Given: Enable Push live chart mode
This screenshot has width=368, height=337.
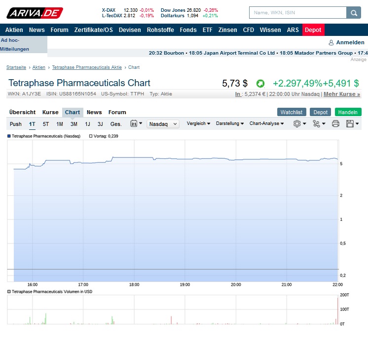Looking at the screenshot, I should pos(15,124).
